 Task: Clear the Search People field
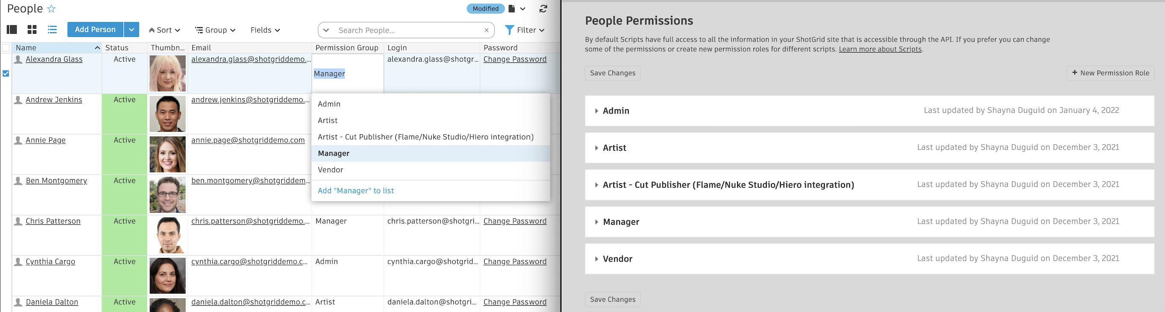(x=486, y=30)
